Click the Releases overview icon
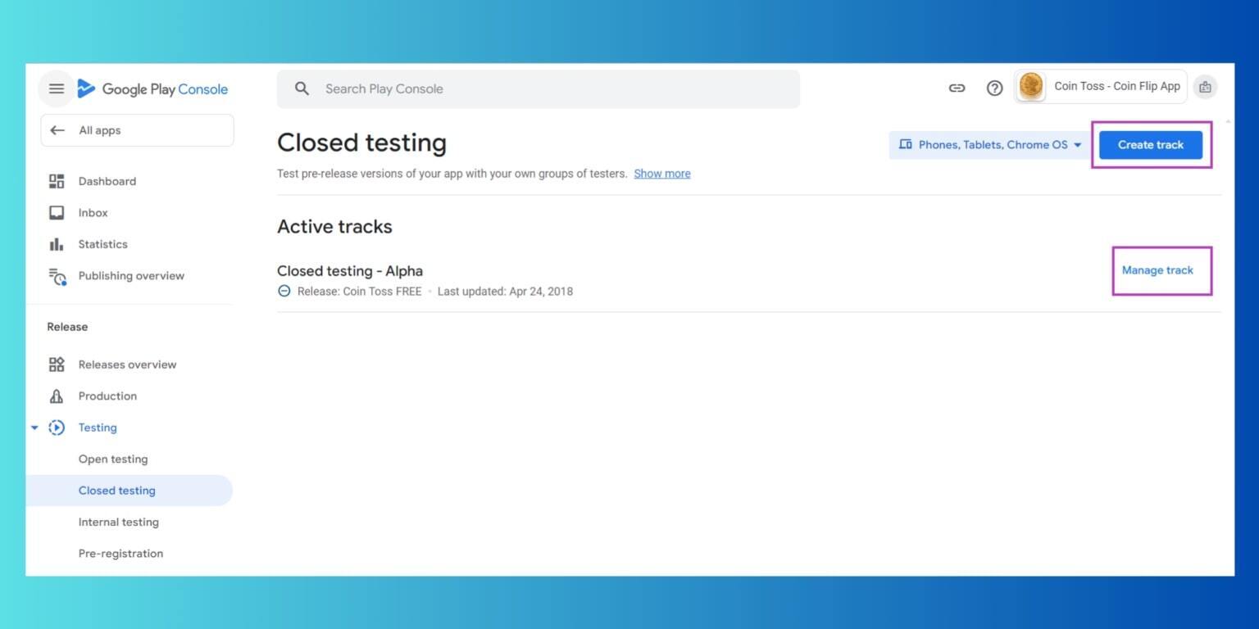The width and height of the screenshot is (1259, 629). coord(57,364)
